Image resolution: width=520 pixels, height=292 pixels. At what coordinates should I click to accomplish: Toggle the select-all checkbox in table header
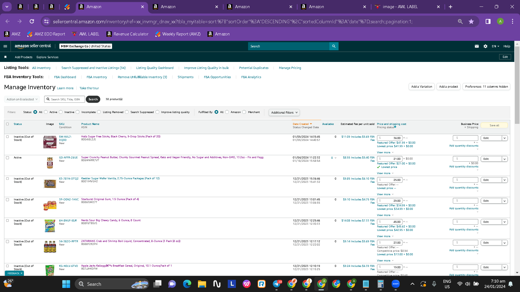coord(8,124)
